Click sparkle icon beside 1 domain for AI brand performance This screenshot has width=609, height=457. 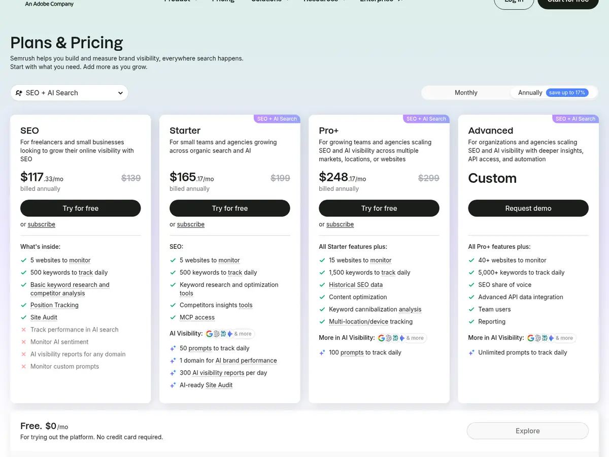click(x=173, y=361)
